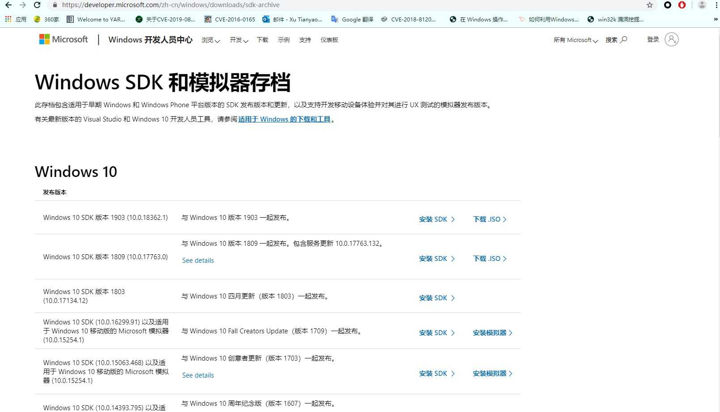Click the 登录 sign-in link

653,39
